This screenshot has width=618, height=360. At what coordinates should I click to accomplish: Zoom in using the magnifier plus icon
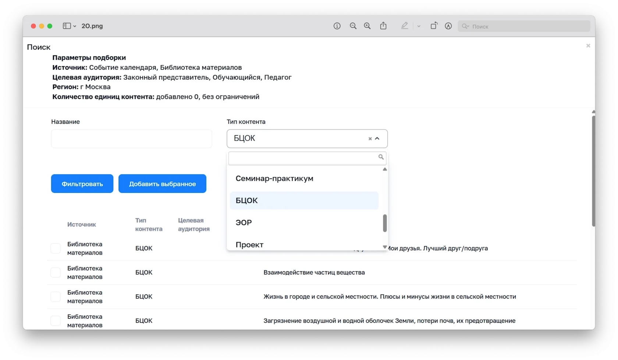[367, 26]
